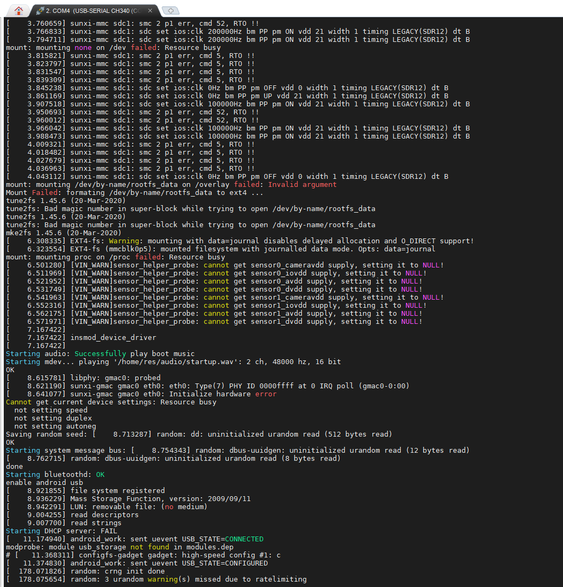The image size is (563, 587).
Task: Click the 'Mount Failed: formating' rootfs_data line
Action: coord(134,193)
